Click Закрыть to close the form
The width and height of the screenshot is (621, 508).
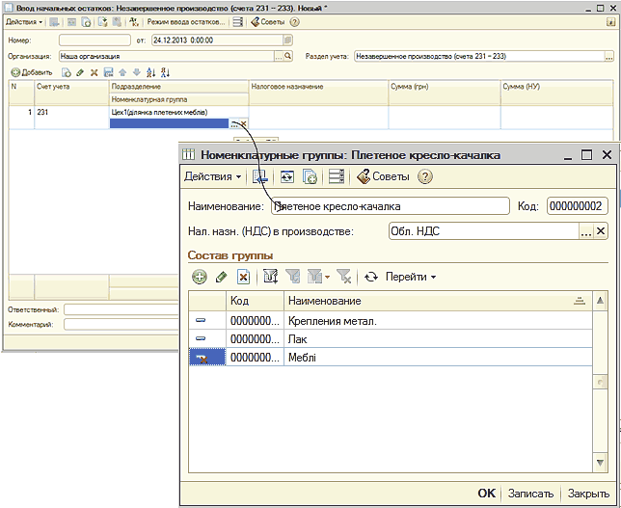tap(587, 493)
